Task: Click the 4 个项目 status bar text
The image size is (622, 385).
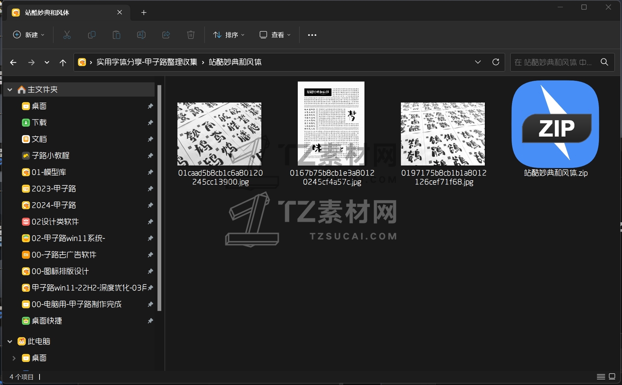Action: (21, 377)
